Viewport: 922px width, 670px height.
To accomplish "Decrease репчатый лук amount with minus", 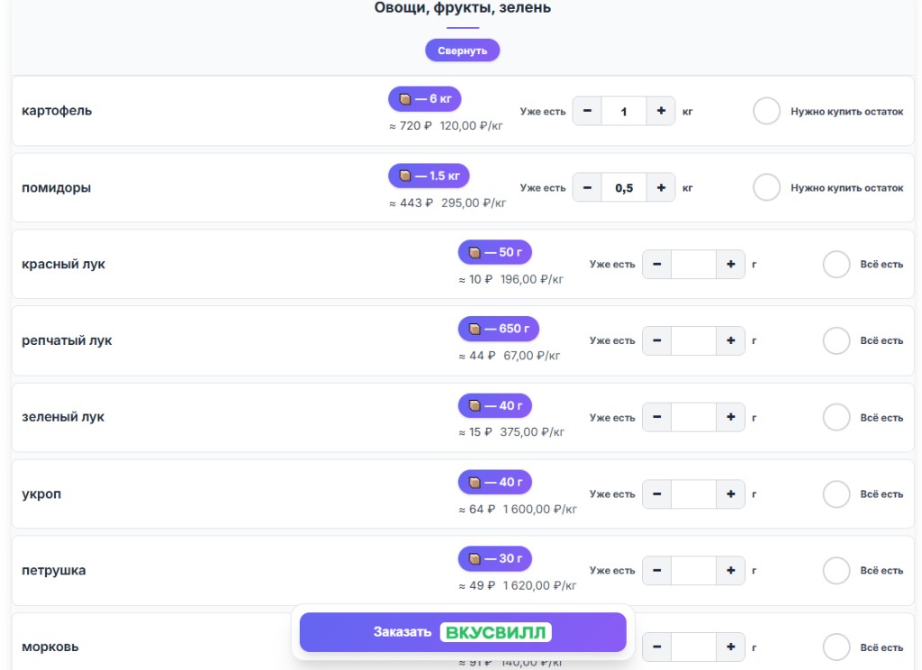I will [656, 340].
